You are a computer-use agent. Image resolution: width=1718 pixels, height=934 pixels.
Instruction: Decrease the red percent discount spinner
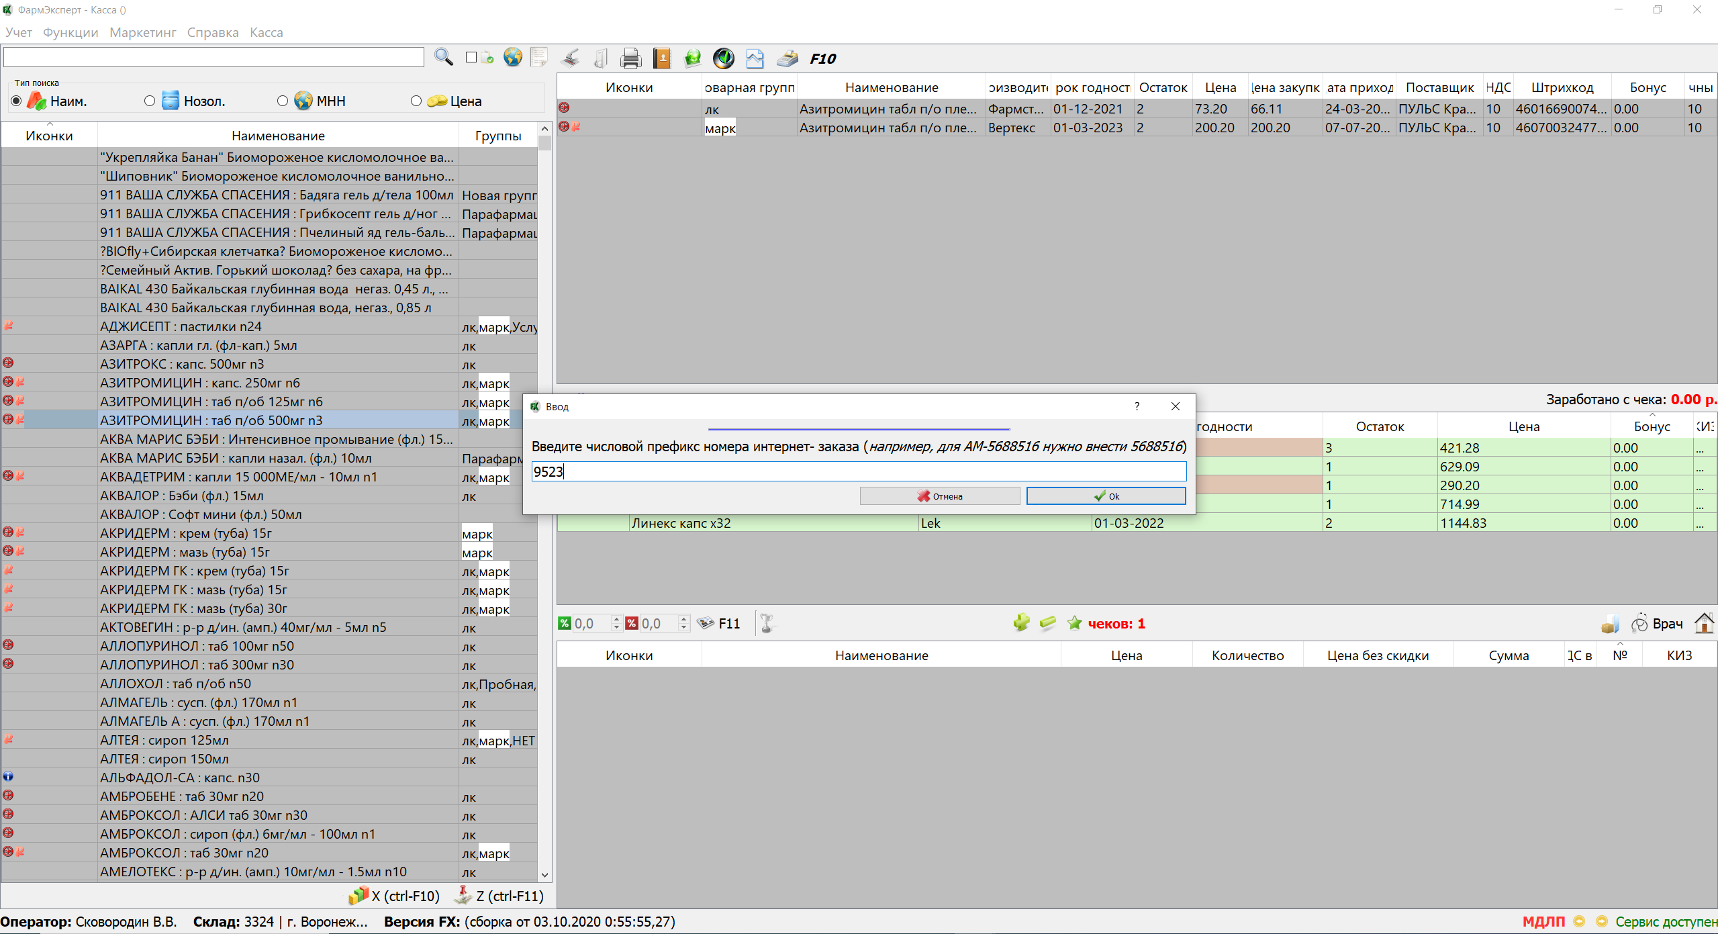click(x=683, y=627)
